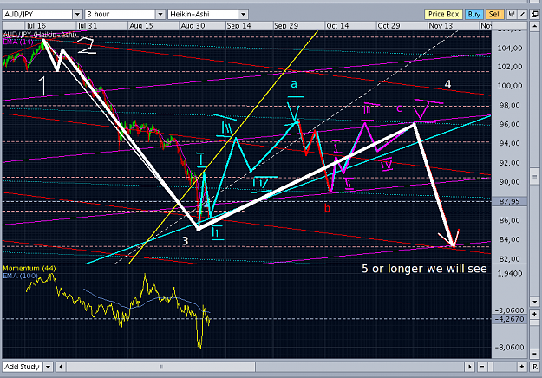Click the Price Box button
The image size is (542, 378).
point(443,14)
